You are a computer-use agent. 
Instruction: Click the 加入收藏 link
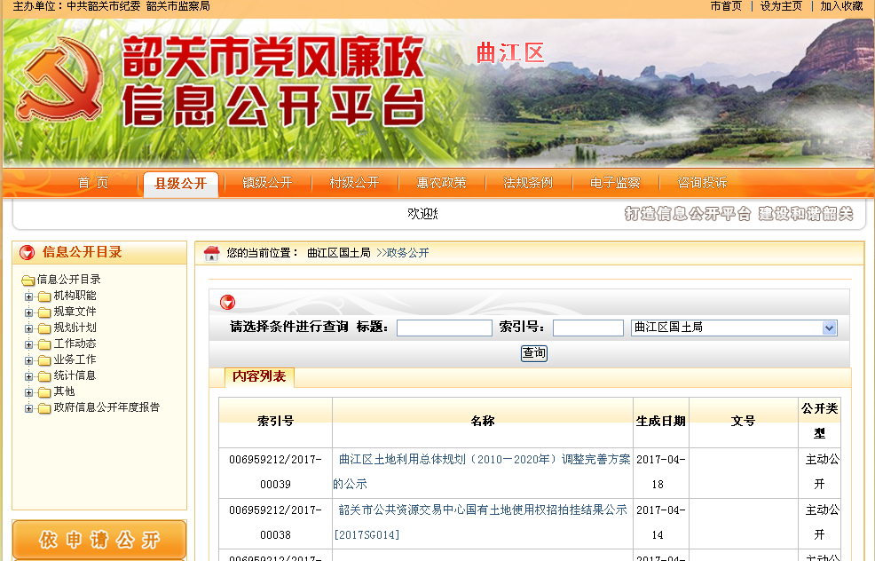tap(841, 6)
